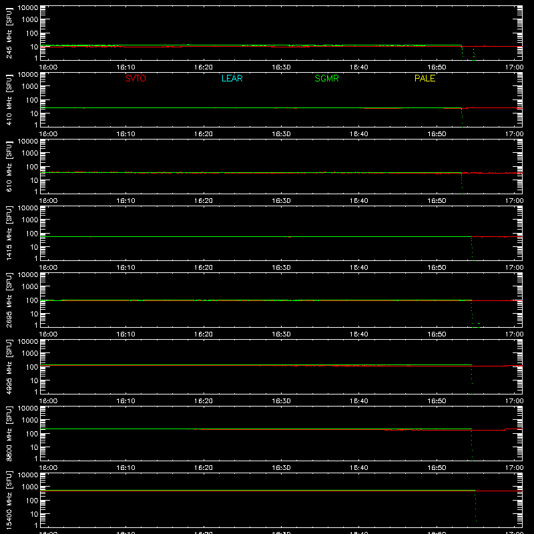Click 16:10 tick label under 245 MHz plot
The height and width of the screenshot is (534, 534).
[x=125, y=67]
